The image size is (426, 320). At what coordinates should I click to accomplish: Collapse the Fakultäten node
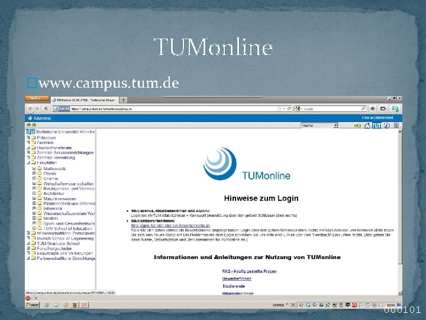(x=28, y=163)
